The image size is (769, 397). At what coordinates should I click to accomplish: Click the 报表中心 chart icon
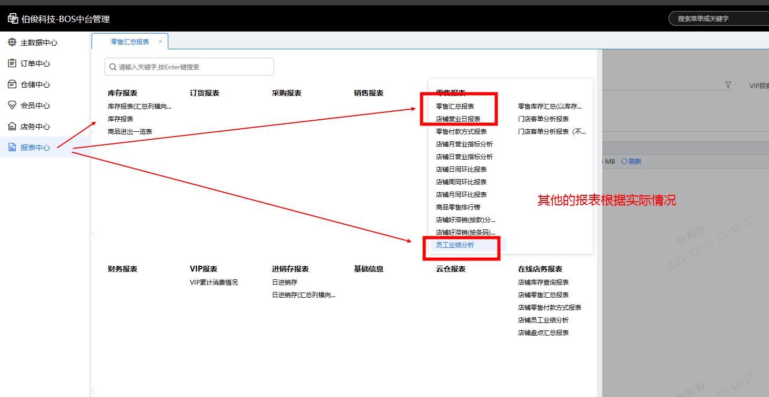click(12, 148)
